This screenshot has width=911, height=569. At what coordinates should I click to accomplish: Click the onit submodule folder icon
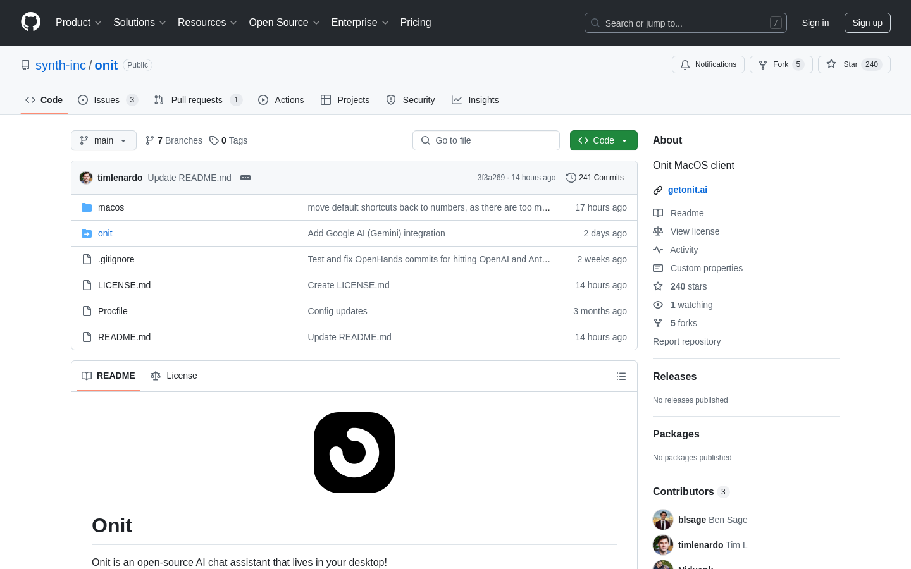pyautogui.click(x=87, y=233)
